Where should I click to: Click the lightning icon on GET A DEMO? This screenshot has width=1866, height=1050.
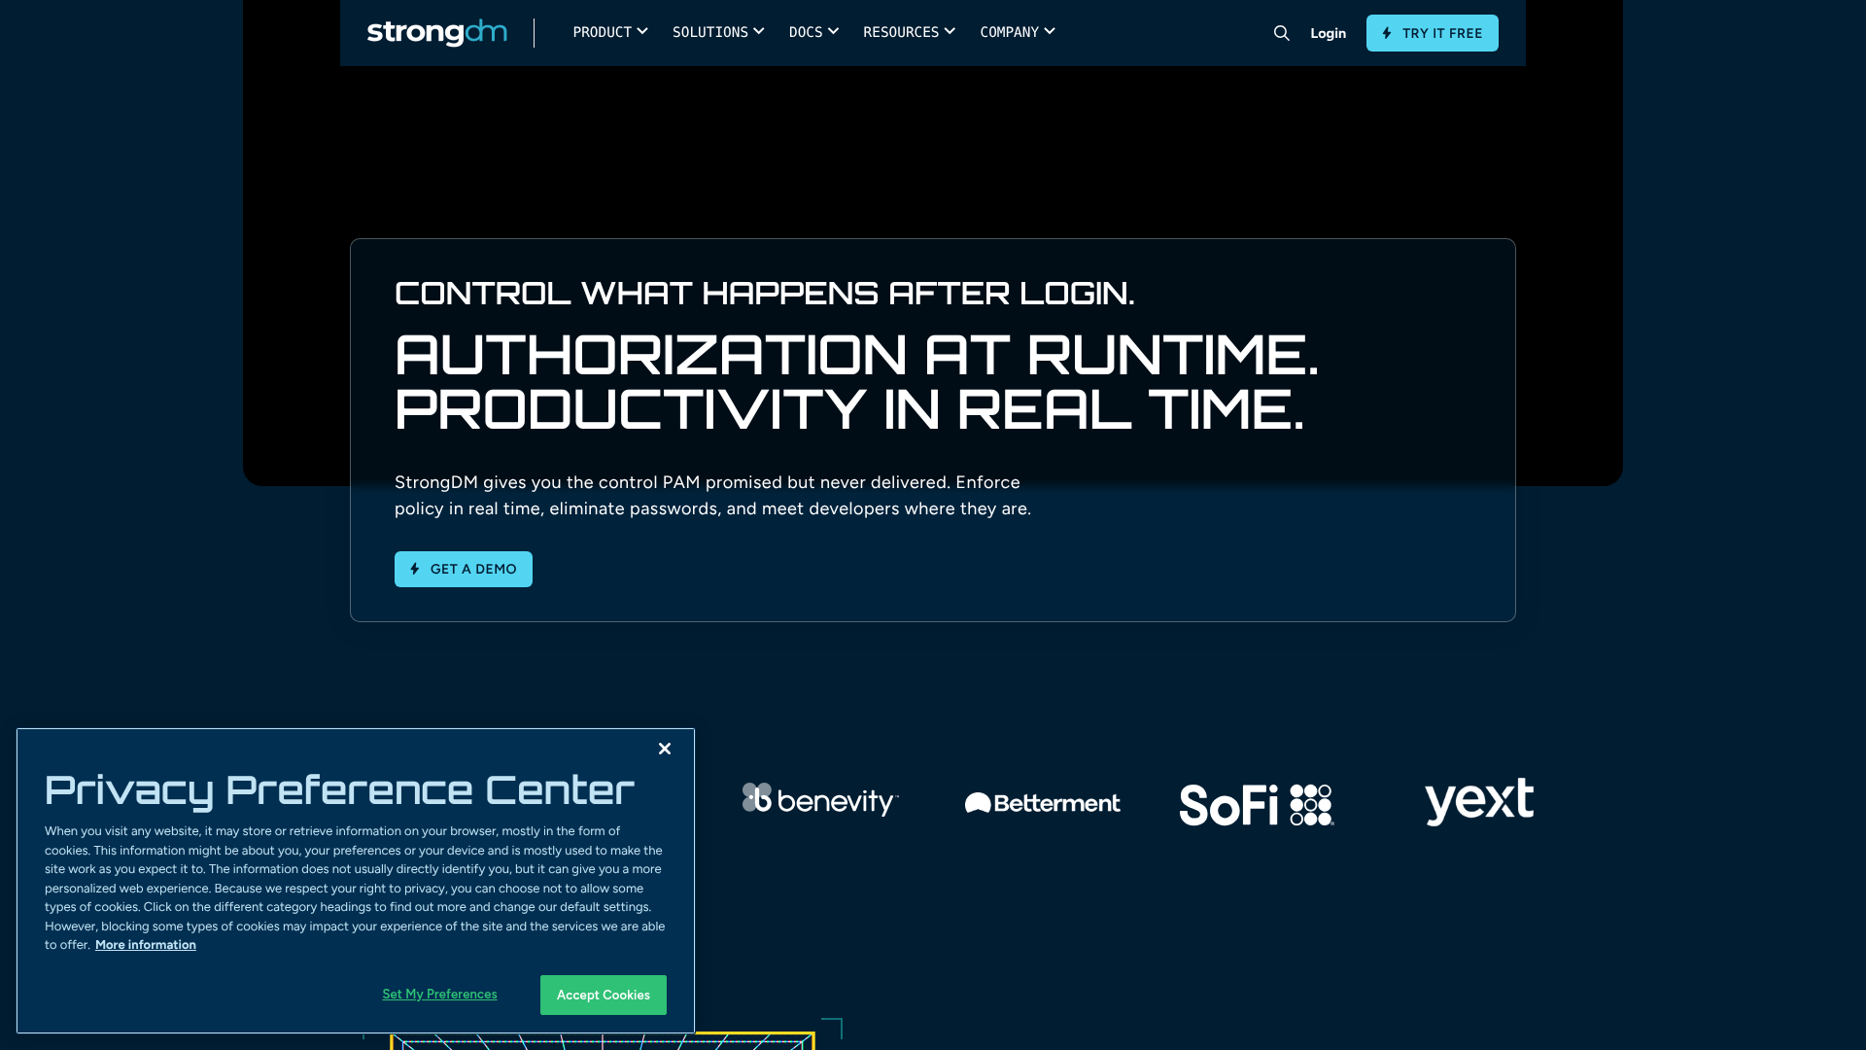(x=413, y=569)
